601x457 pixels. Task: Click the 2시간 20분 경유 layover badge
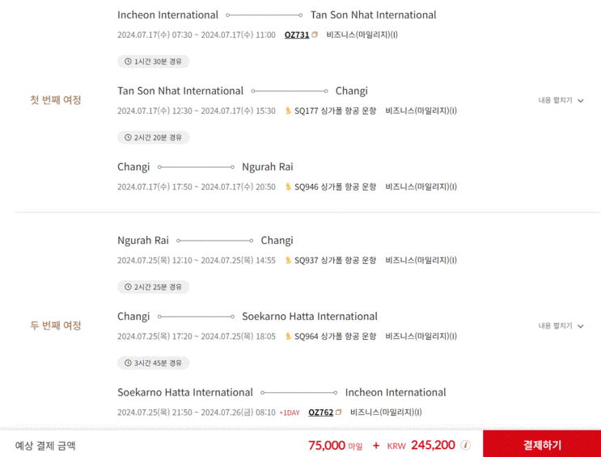[154, 137]
